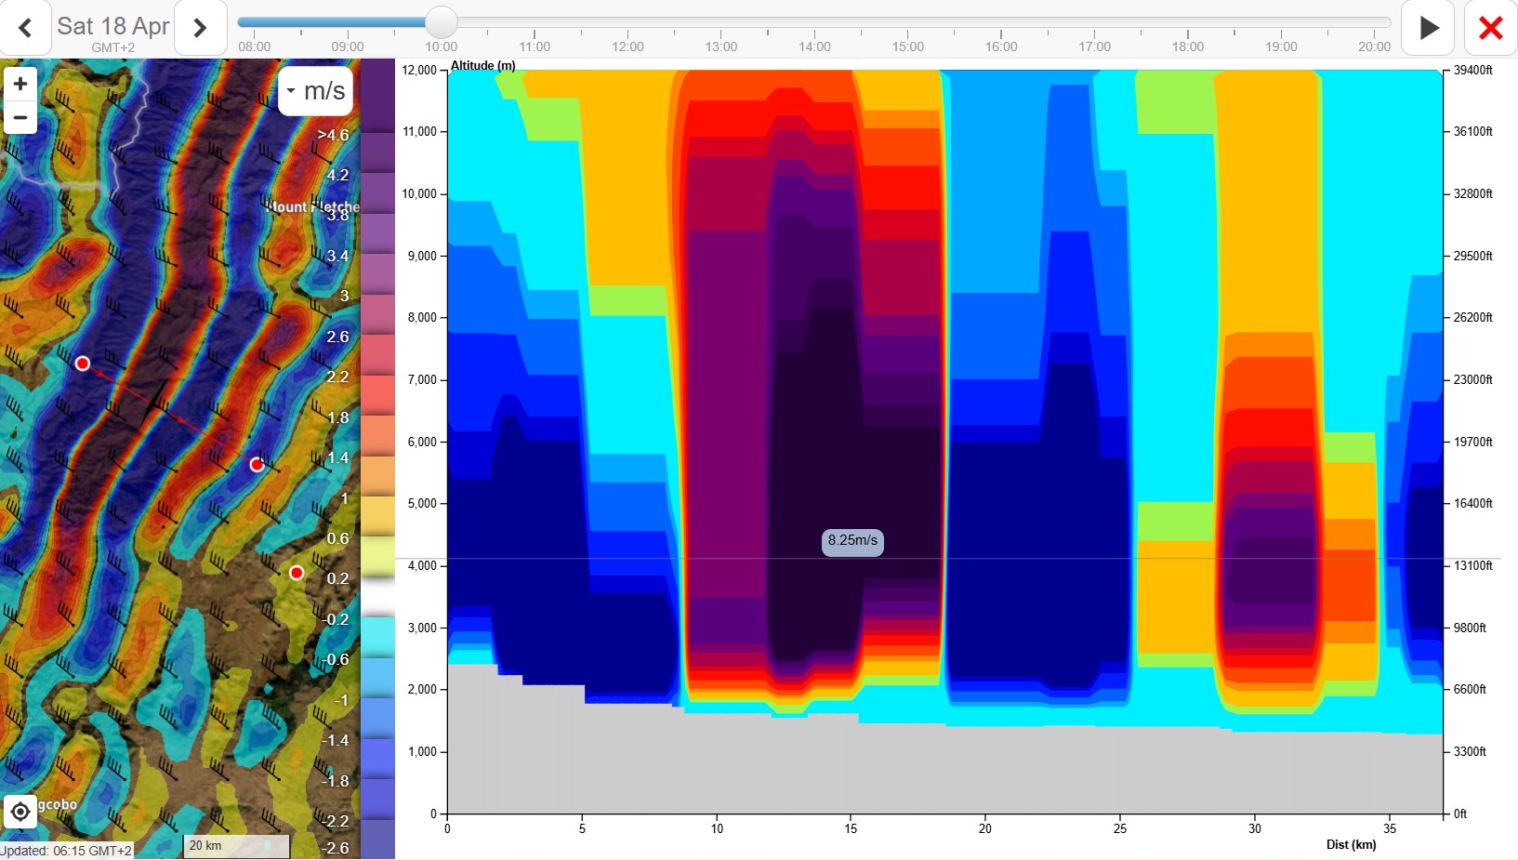
Task: Click the middle red route marker
Action: pyautogui.click(x=257, y=464)
